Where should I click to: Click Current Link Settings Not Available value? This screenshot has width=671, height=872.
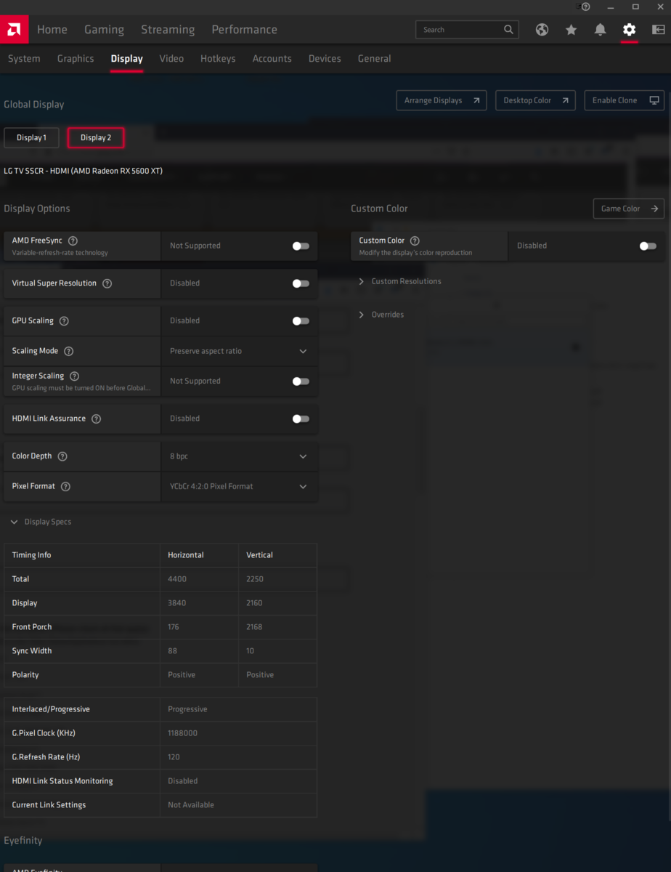pos(191,805)
